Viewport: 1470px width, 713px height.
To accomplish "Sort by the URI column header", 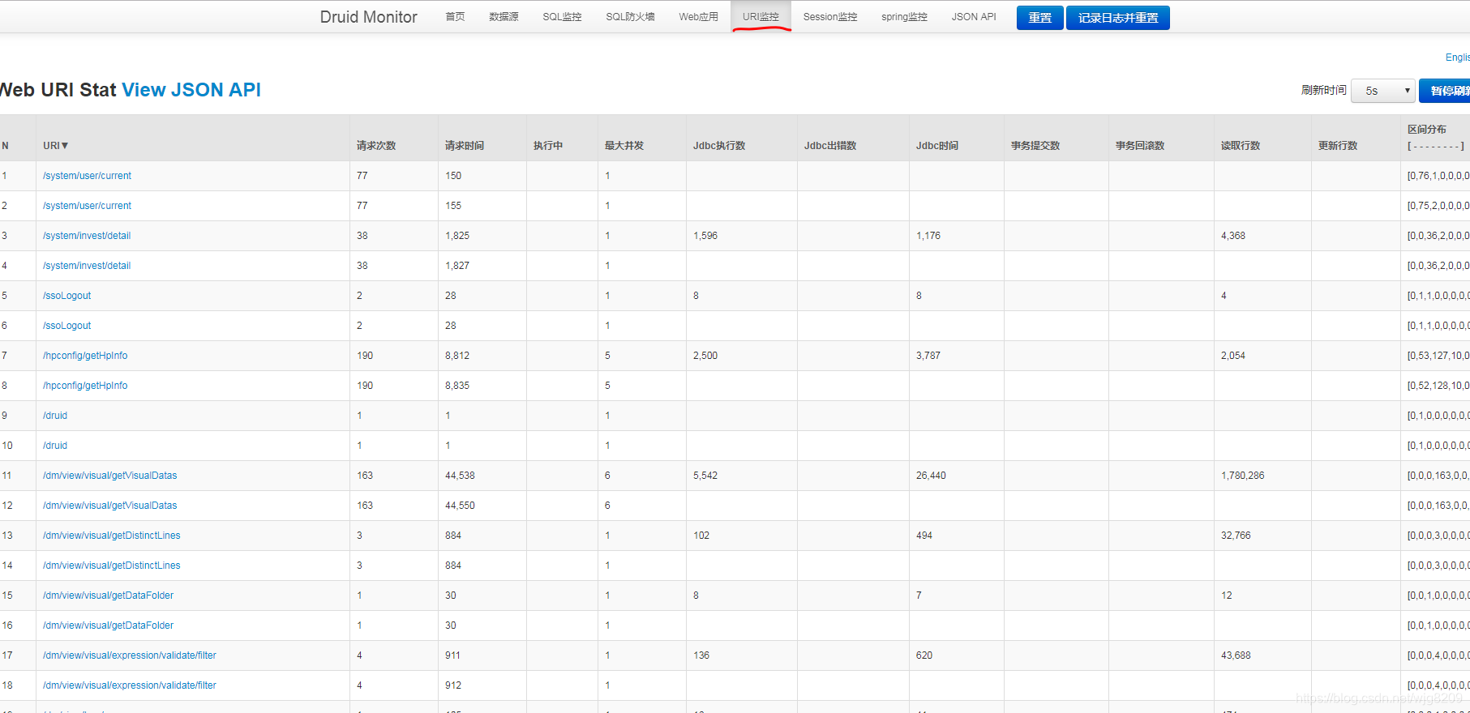I will point(56,146).
